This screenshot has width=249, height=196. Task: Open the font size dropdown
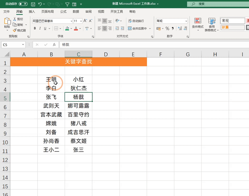coord(81,21)
